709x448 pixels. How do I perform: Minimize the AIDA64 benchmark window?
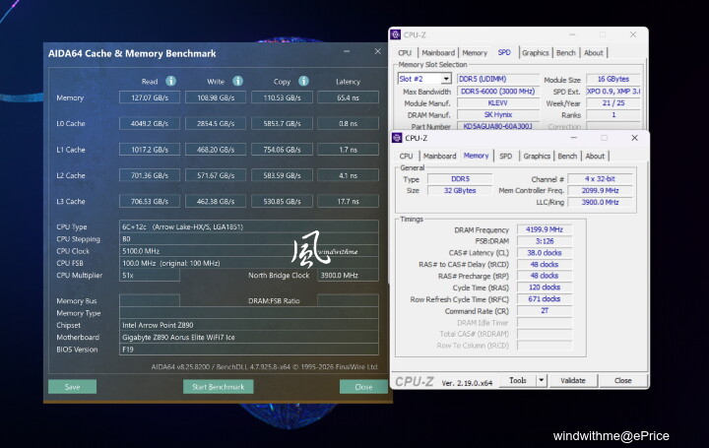pyautogui.click(x=347, y=51)
